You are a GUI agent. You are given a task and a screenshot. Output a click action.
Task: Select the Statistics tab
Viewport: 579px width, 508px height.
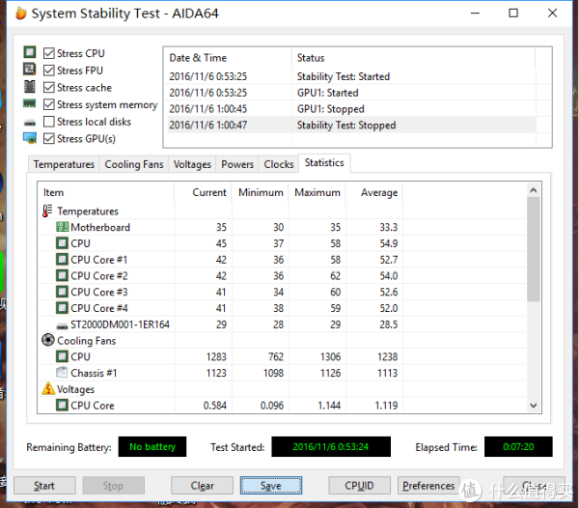pyautogui.click(x=324, y=163)
